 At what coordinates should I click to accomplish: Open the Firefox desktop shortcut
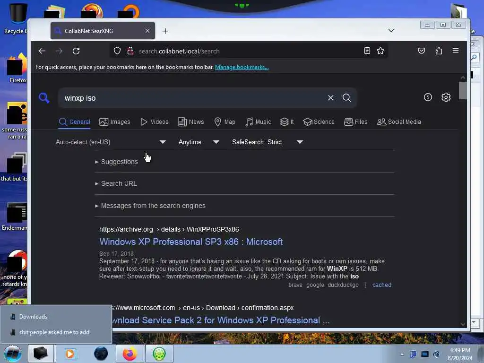(17, 68)
